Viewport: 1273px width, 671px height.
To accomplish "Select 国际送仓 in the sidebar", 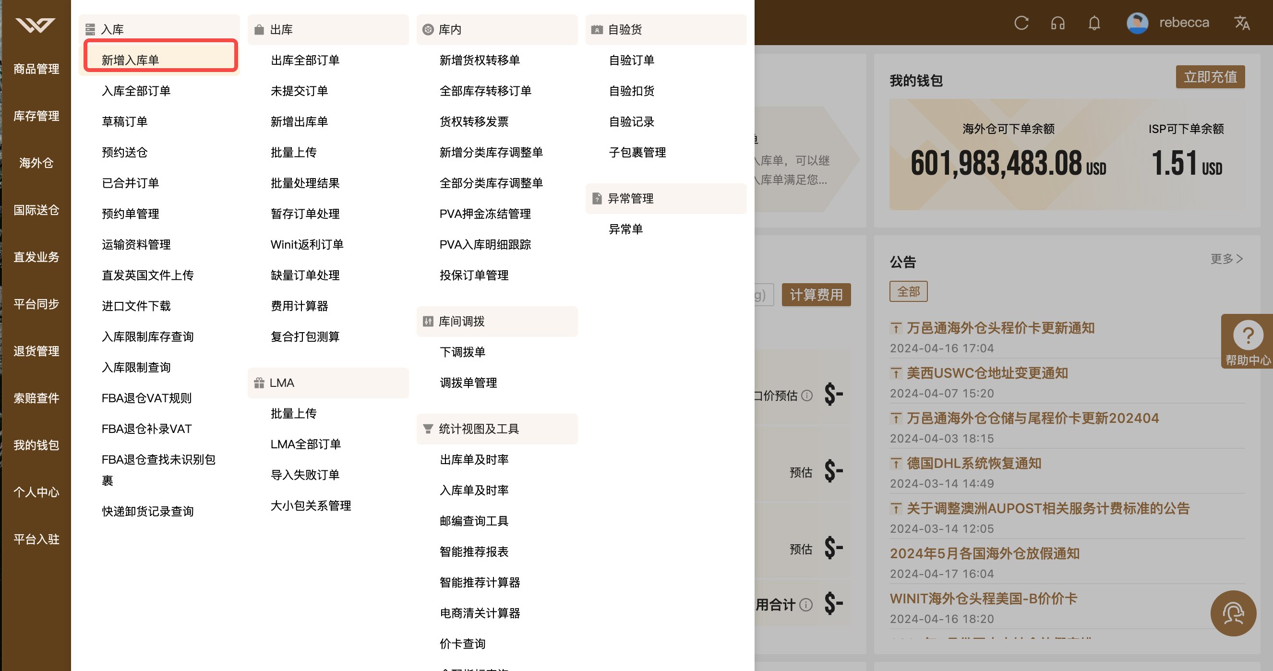I will click(x=36, y=210).
